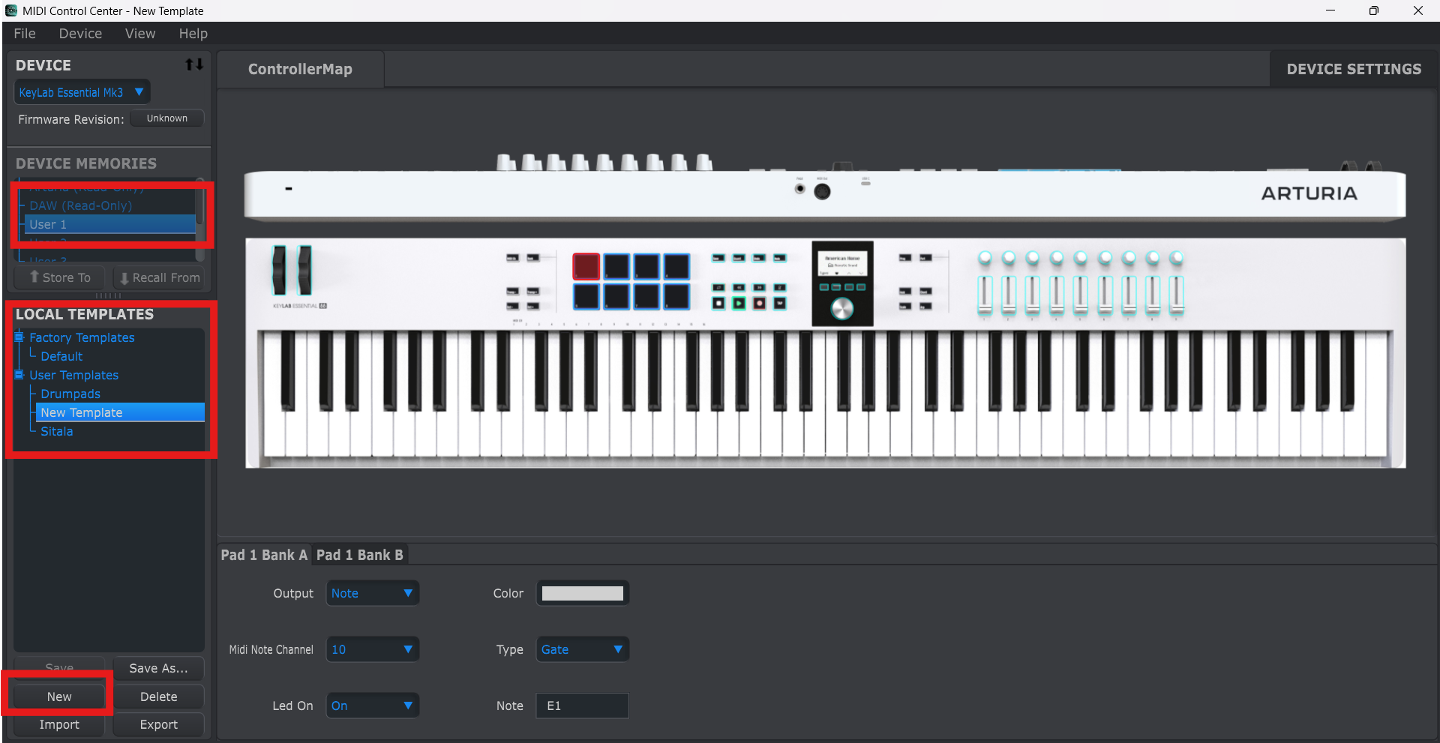Click the modulation wheel on the keyboard
Viewport: 1440px width, 743px height.
coord(304,270)
